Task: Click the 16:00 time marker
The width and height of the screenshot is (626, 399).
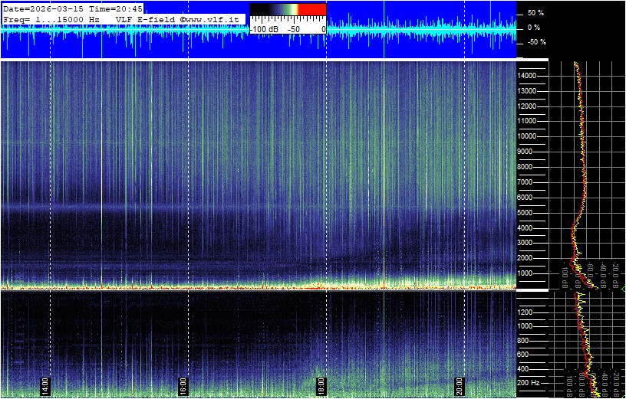Action: coord(183,384)
